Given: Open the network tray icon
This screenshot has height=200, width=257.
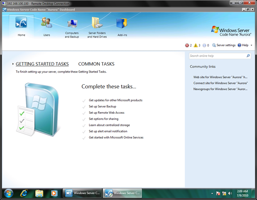Looking at the screenshot, I should (x=224, y=193).
